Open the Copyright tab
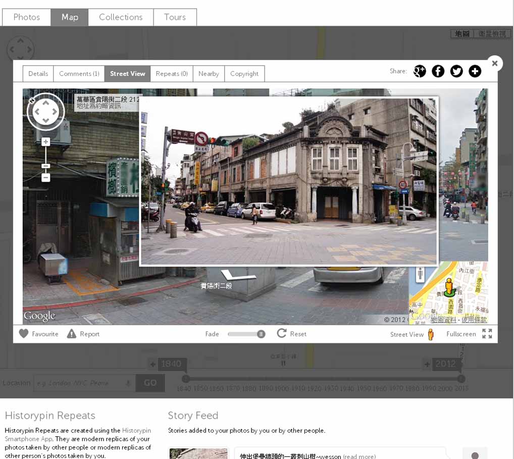514x459 pixels. coord(244,74)
